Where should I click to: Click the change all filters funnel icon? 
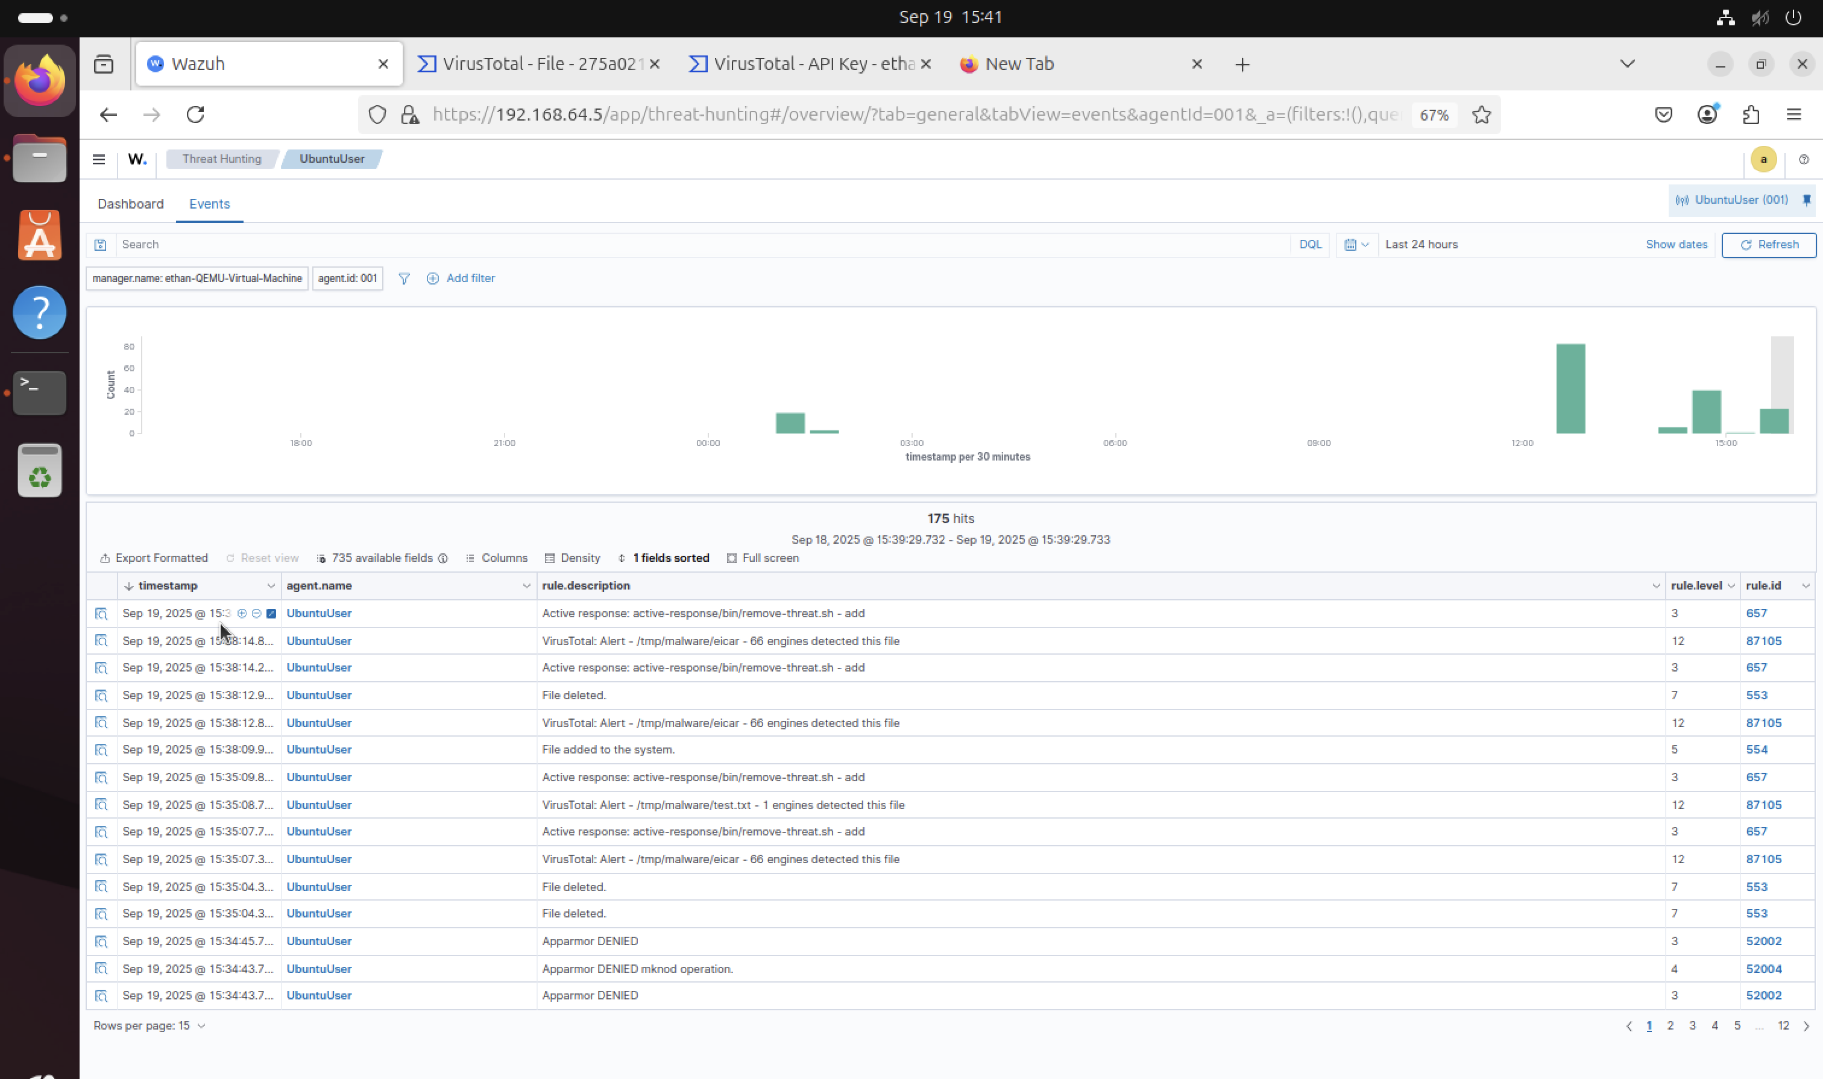click(405, 278)
